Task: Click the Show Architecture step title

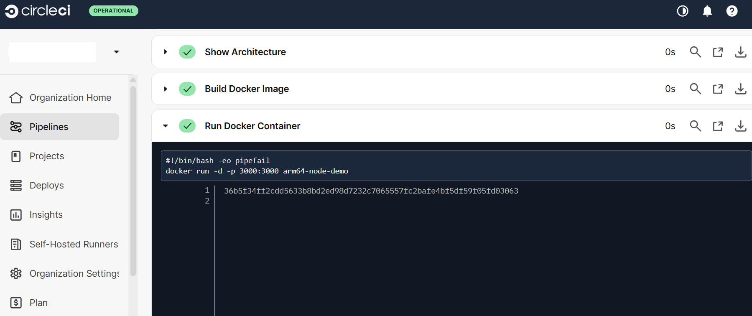Action: click(x=245, y=52)
